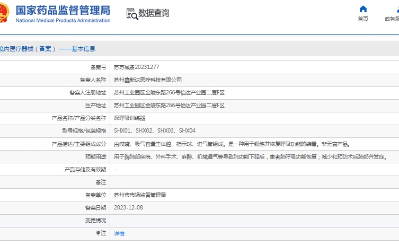Click the 型号规格/包装规格 label

84,131
